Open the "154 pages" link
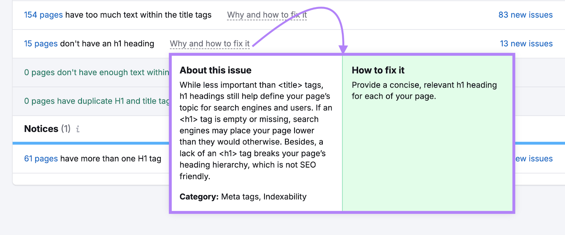This screenshot has width=565, height=235. 43,15
